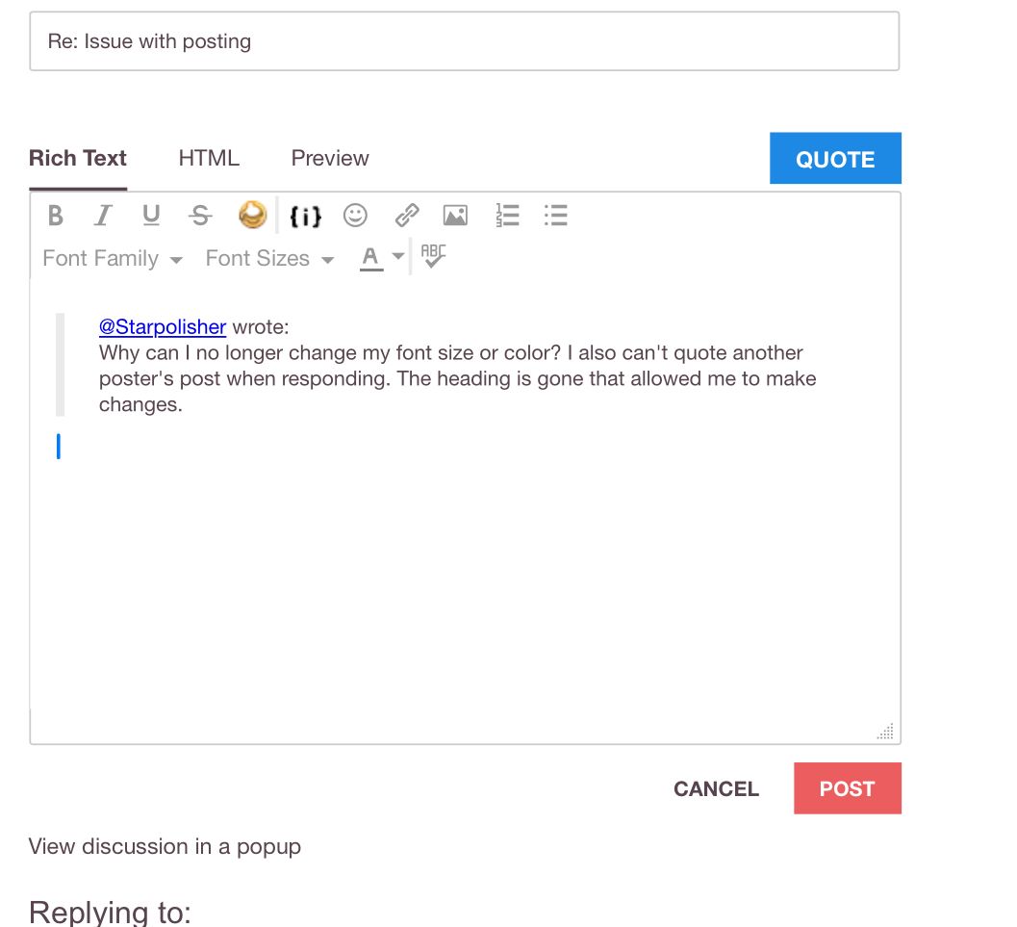Toggle bold formatting

(x=56, y=216)
